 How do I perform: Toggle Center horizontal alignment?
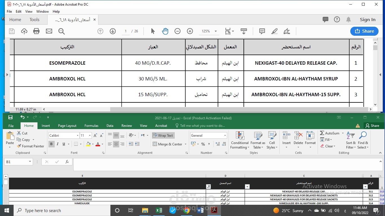[x=116, y=144]
